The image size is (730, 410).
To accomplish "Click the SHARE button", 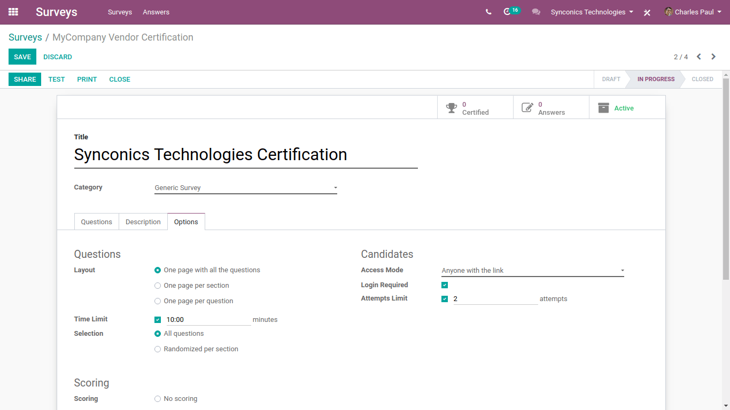I will point(25,79).
